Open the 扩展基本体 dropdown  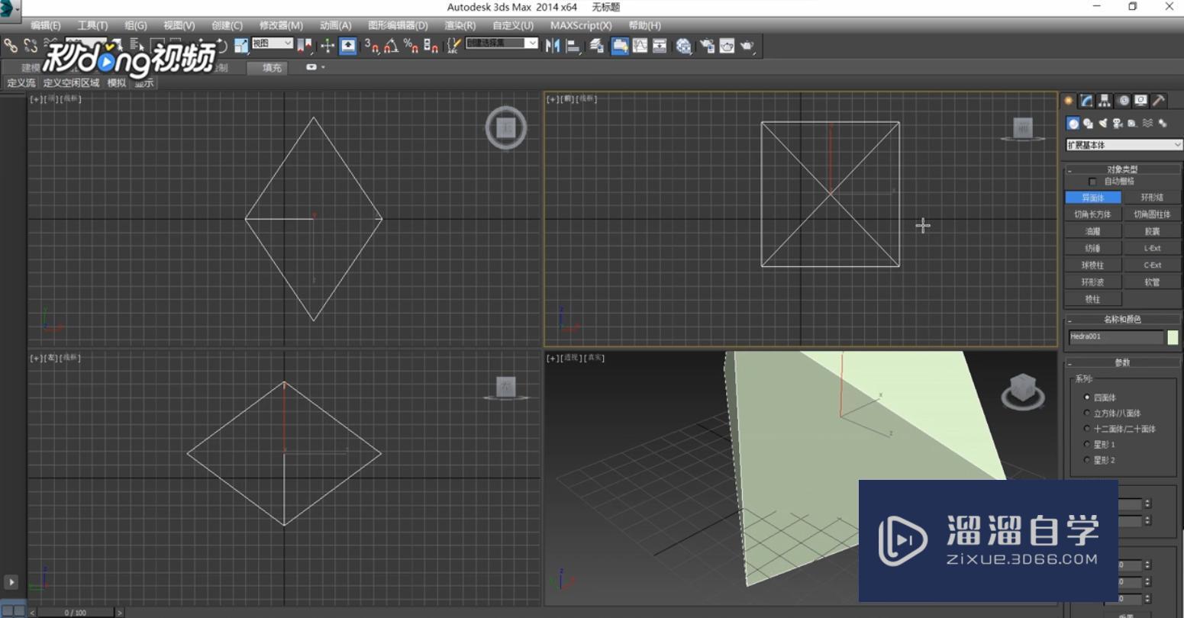tap(1122, 144)
